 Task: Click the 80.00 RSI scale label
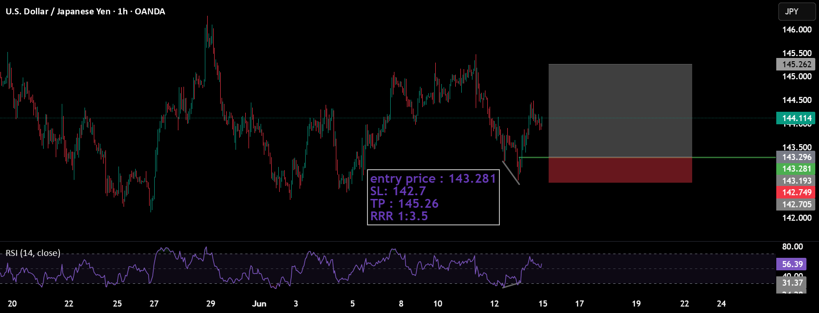coord(793,247)
